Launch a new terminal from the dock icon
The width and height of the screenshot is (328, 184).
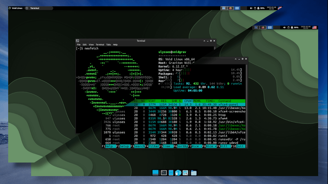[x=163, y=173]
